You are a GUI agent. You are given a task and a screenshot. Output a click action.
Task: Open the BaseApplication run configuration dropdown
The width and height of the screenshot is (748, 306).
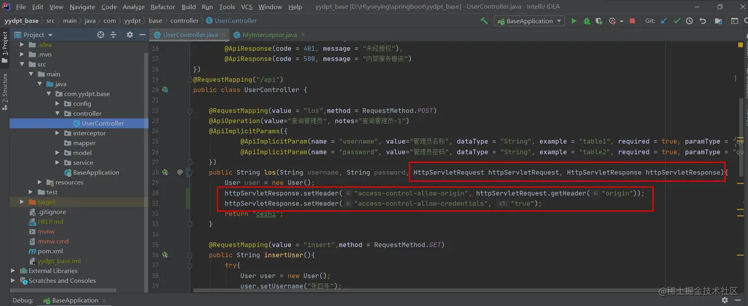tap(529, 21)
